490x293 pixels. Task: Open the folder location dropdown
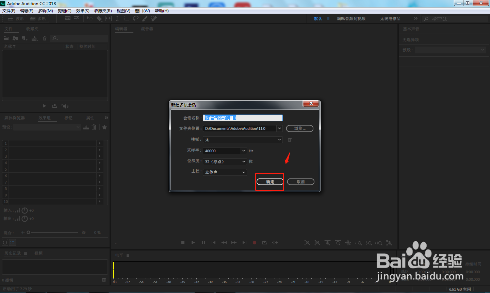(x=279, y=128)
